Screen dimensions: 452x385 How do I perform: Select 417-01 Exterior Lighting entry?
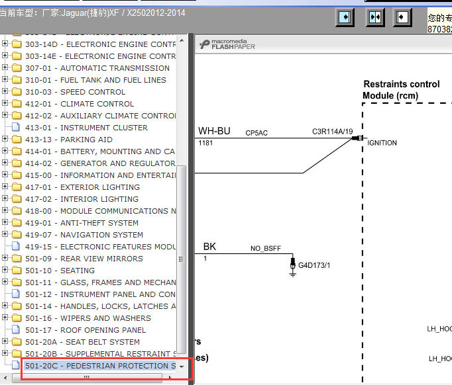[82, 187]
